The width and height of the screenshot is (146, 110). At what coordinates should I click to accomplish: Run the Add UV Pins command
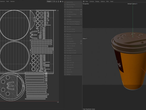73,2
